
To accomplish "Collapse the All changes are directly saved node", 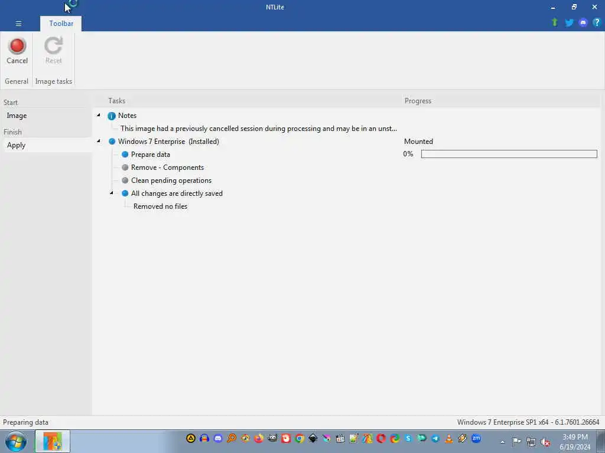I will tap(112, 193).
